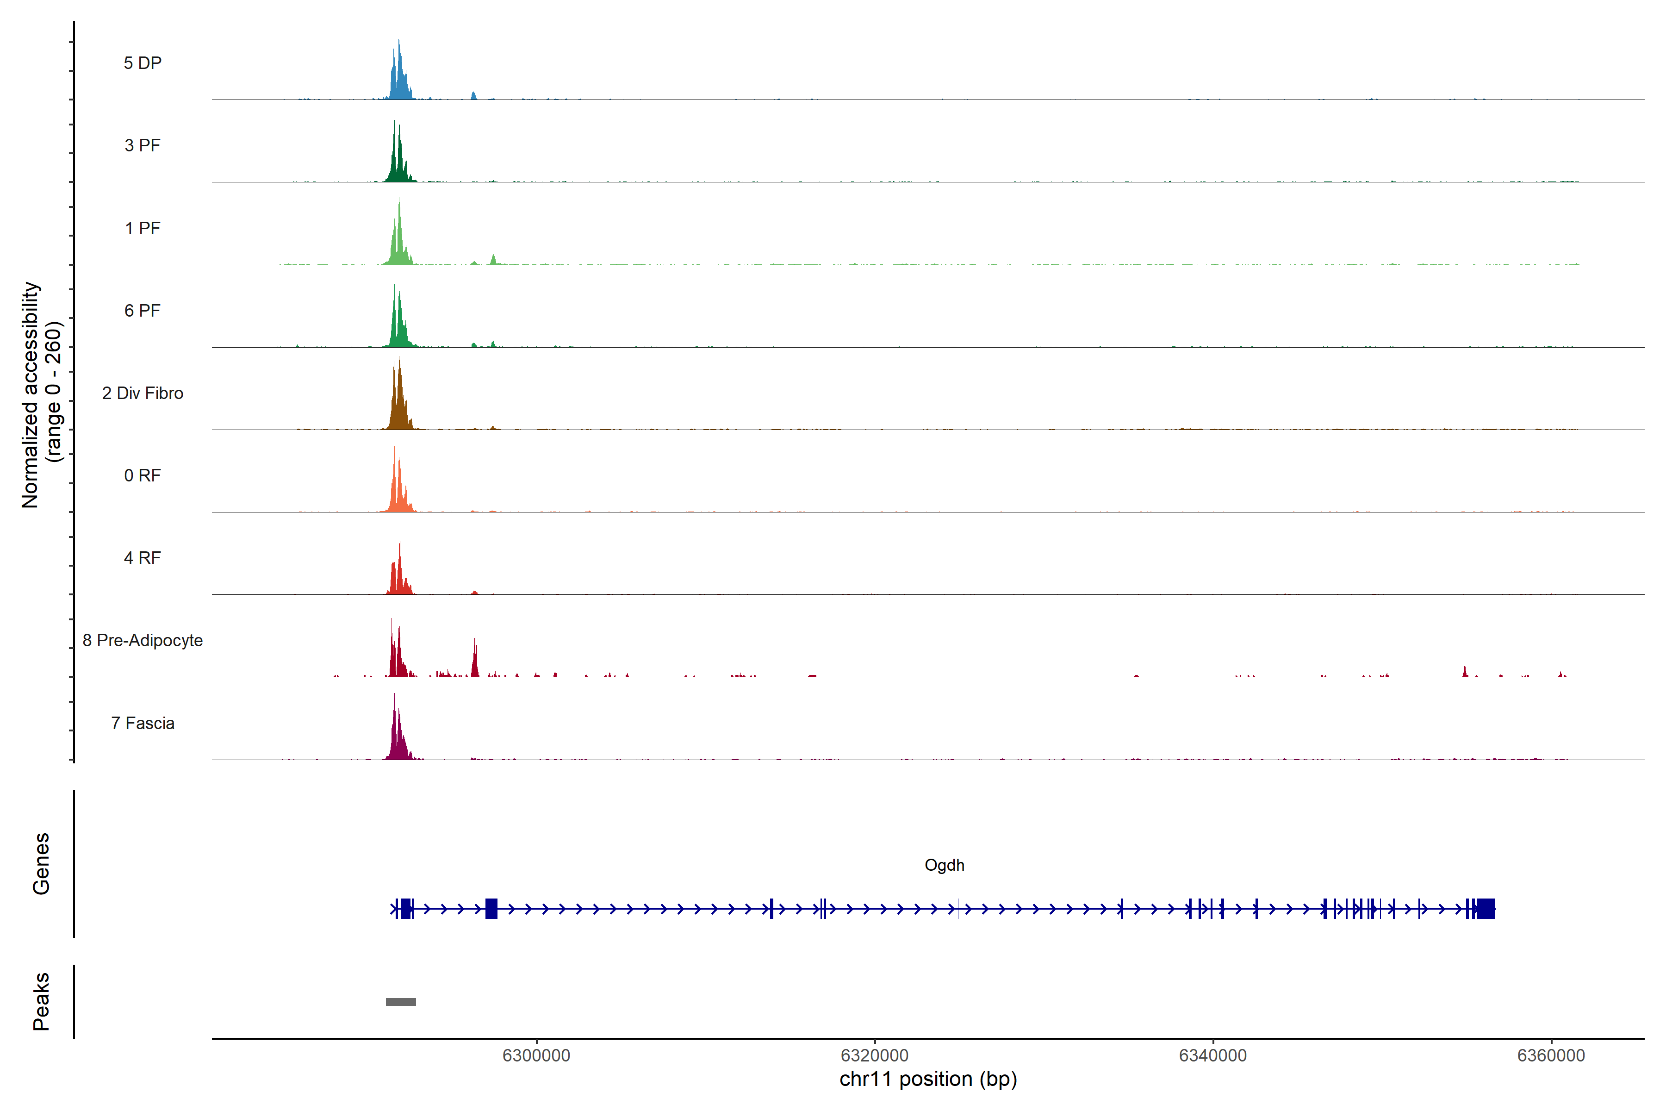This screenshot has width=1666, height=1111.
Task: Click the large last exon of Ogdh
Action: point(1486,908)
